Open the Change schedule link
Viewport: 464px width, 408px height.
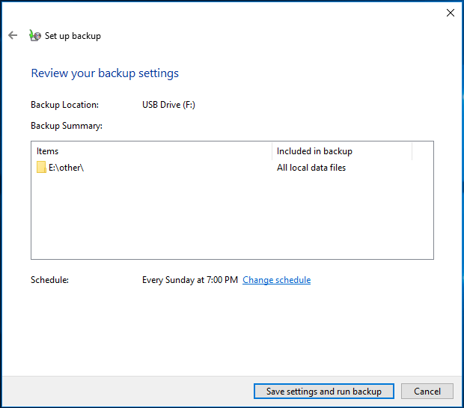[x=276, y=280]
